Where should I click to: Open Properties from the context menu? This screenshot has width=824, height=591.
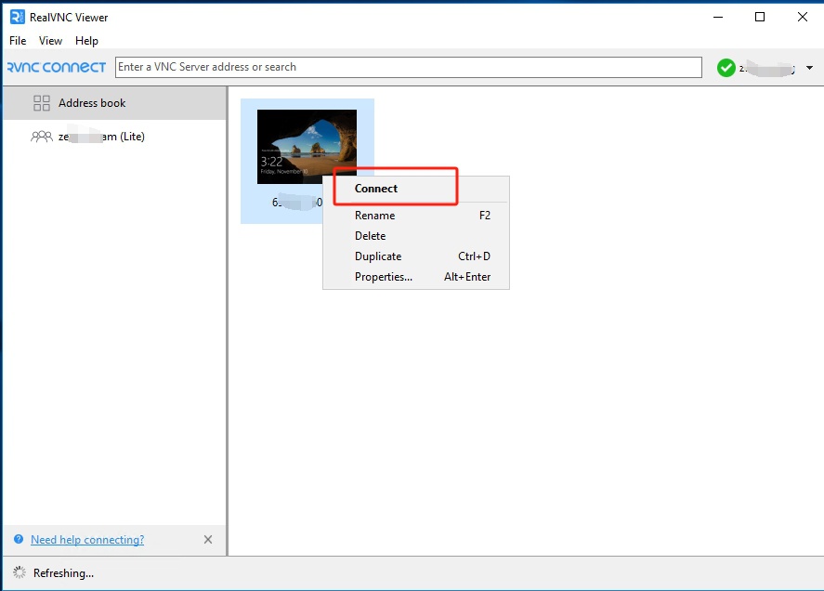pyautogui.click(x=383, y=276)
